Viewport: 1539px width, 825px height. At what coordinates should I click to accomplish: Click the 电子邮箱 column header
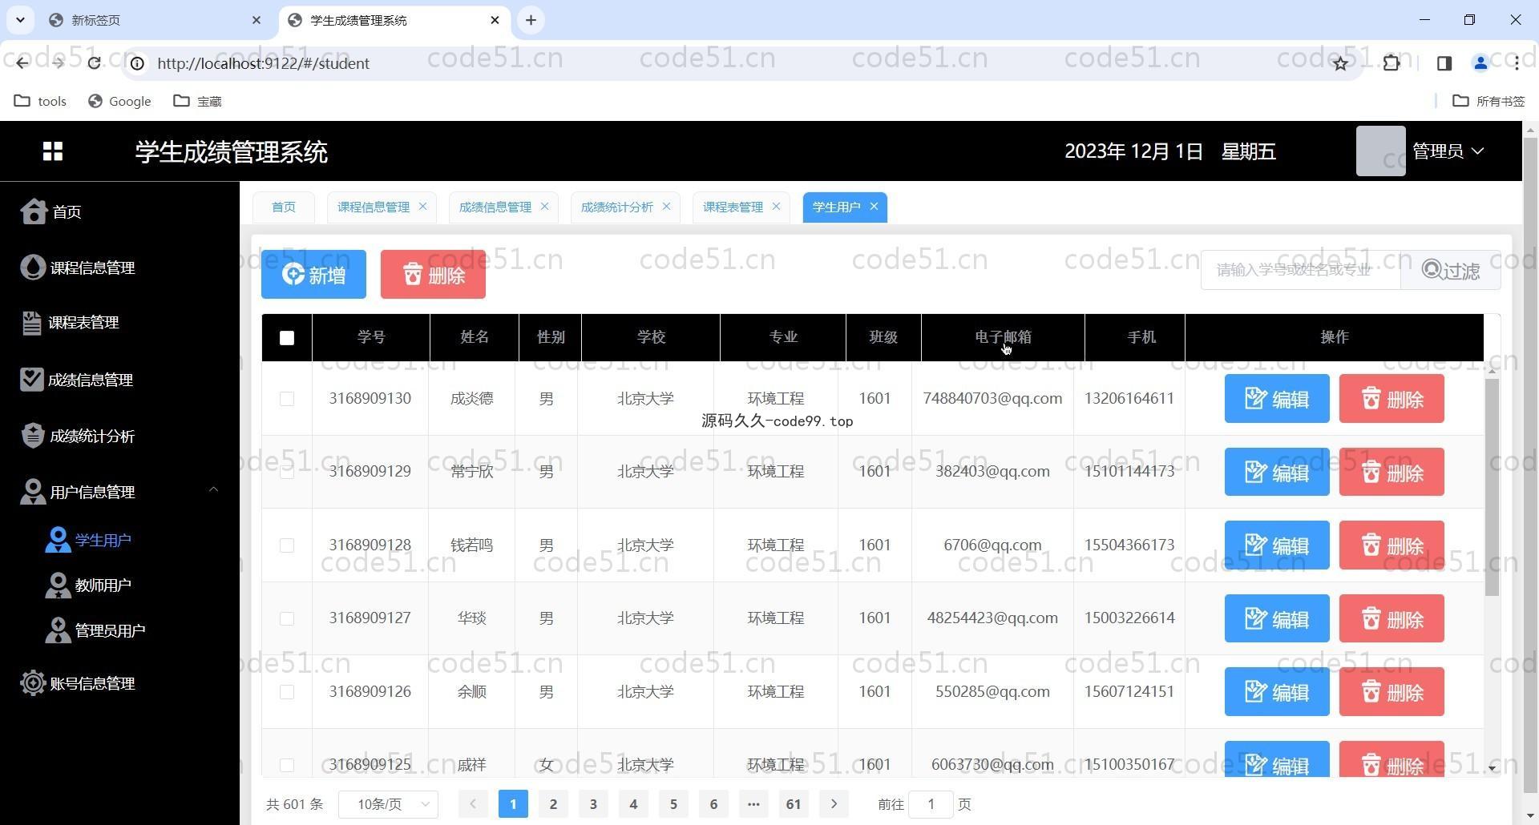pyautogui.click(x=1003, y=337)
